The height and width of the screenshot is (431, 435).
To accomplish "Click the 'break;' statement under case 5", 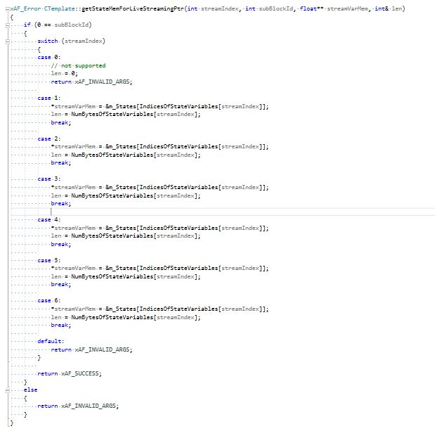I will (x=61, y=285).
